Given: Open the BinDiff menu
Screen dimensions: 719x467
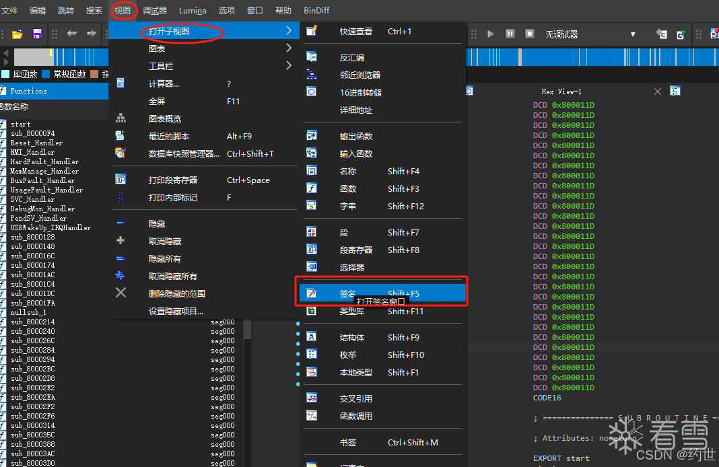Looking at the screenshot, I should point(316,10).
